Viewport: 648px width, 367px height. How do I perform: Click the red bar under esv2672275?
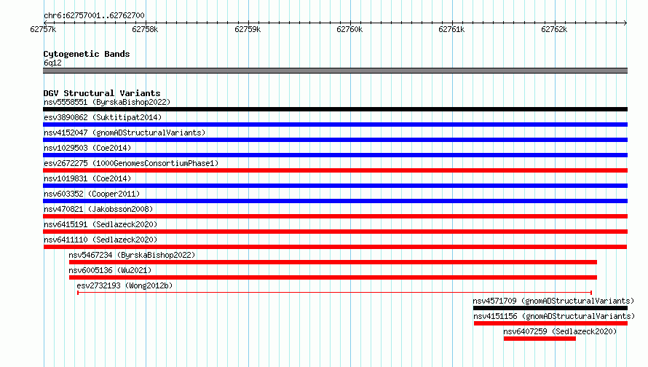point(335,170)
